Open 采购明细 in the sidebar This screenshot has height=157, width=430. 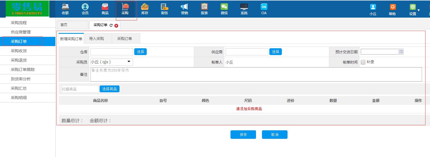[28, 98]
